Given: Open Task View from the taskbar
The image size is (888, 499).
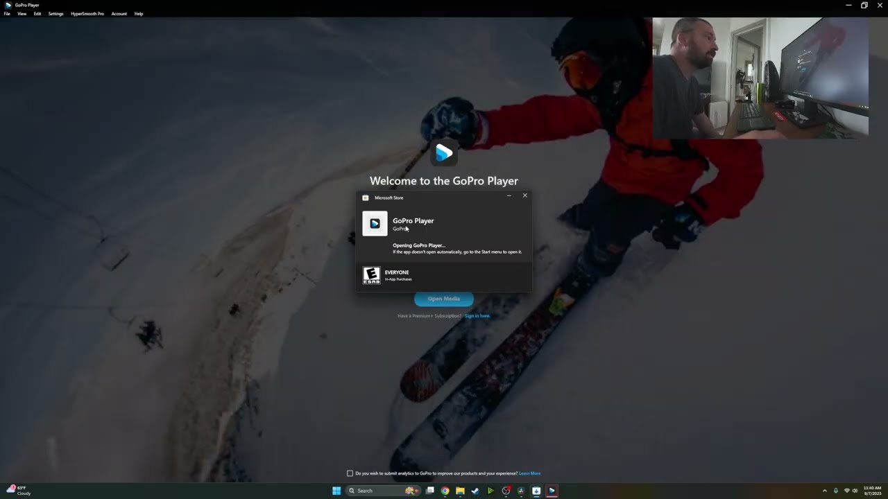Looking at the screenshot, I should click(x=430, y=491).
